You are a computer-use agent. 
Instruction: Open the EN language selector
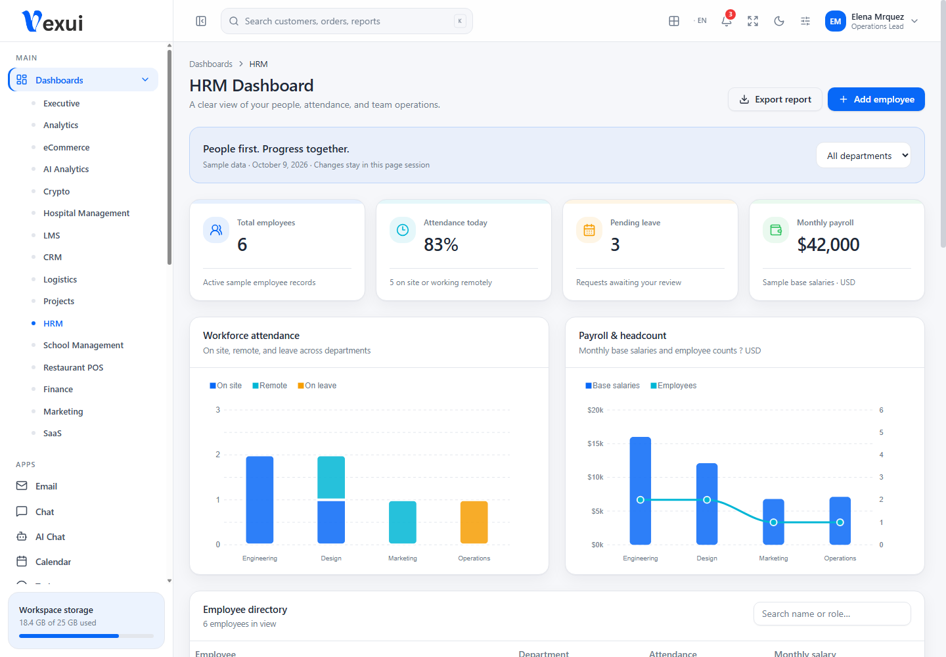(x=700, y=21)
